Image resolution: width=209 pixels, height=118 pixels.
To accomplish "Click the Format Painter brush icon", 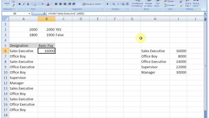I will 13,6.
